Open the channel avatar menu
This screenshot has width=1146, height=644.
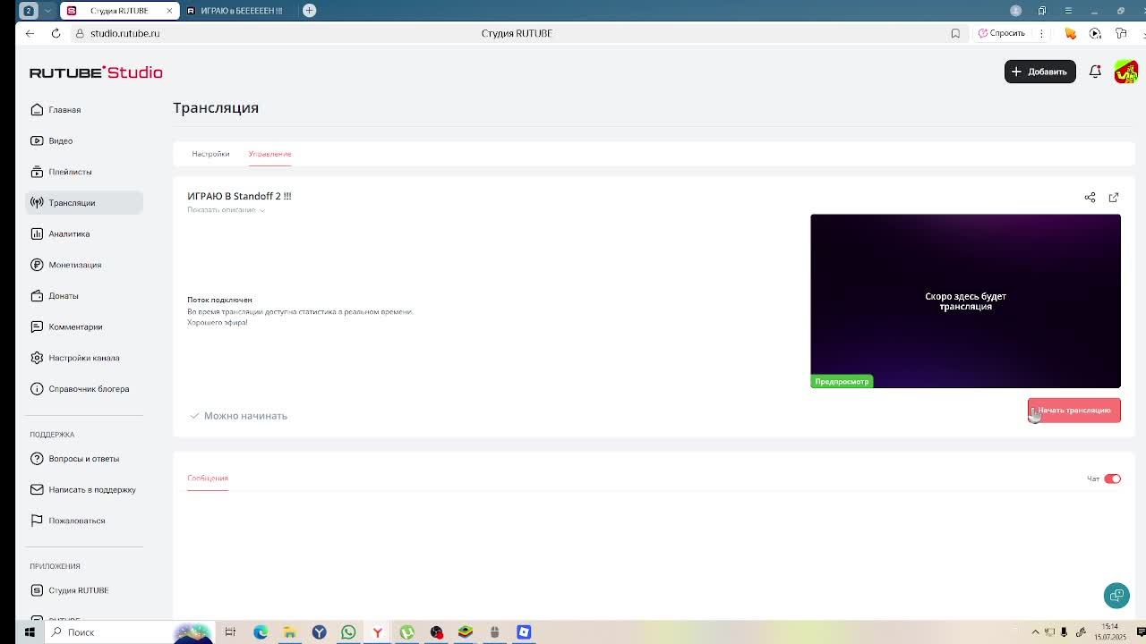(1125, 72)
